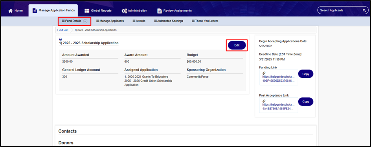Click the Manage Applicants hamburger icon
Screen dimensions: 371x147
(x=97, y=21)
